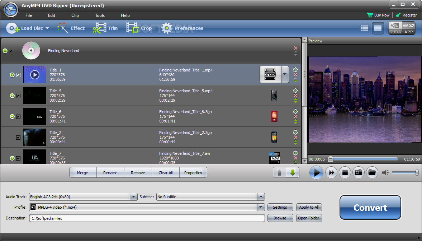Open the Load Disc tool
This screenshot has width=422, height=241.
pos(28,28)
